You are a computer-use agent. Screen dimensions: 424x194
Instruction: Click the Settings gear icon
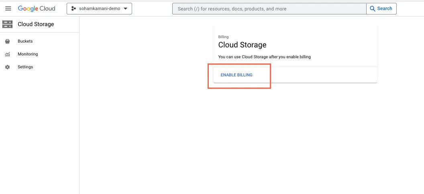tap(7, 67)
